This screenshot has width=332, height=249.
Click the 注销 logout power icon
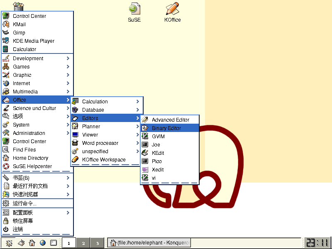click(x=6, y=229)
